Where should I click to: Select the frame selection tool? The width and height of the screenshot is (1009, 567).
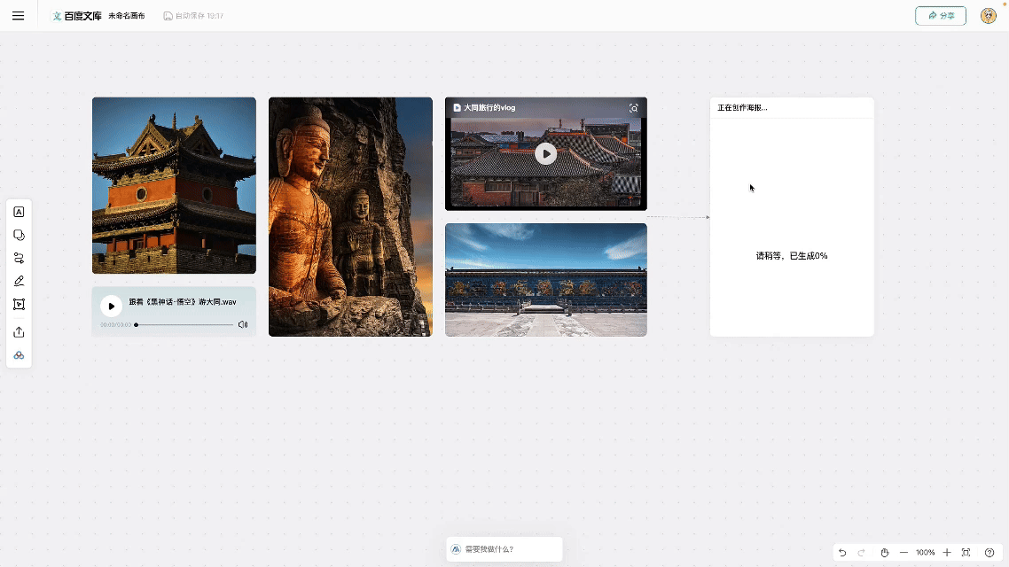point(19,304)
